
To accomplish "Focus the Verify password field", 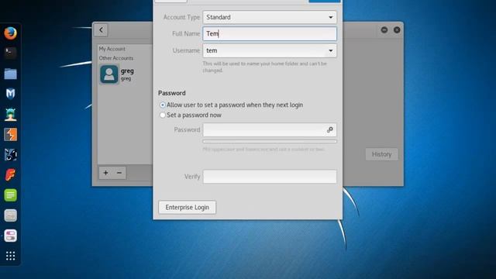I will click(x=270, y=177).
